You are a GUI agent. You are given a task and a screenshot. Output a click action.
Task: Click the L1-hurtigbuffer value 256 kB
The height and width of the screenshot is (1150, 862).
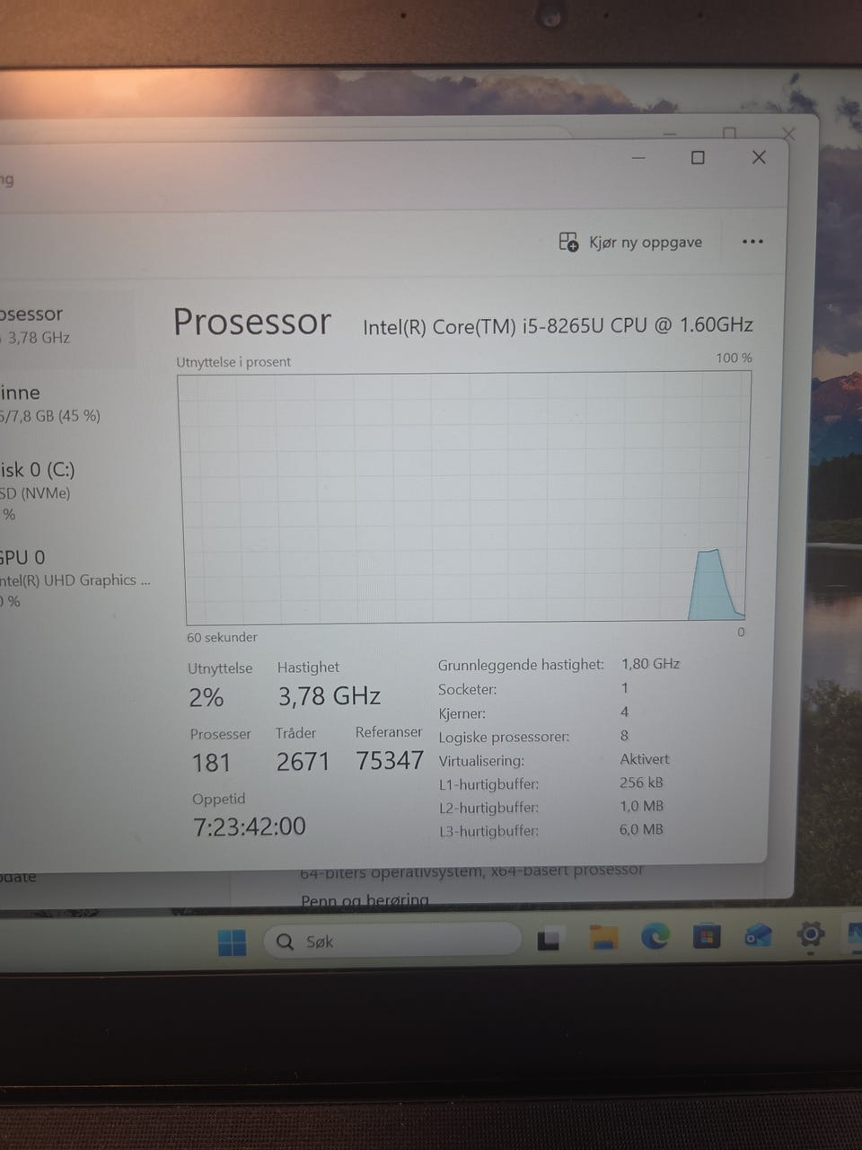click(642, 783)
